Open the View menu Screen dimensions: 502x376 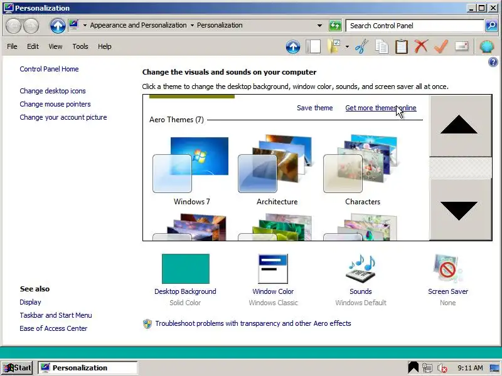[55, 46]
